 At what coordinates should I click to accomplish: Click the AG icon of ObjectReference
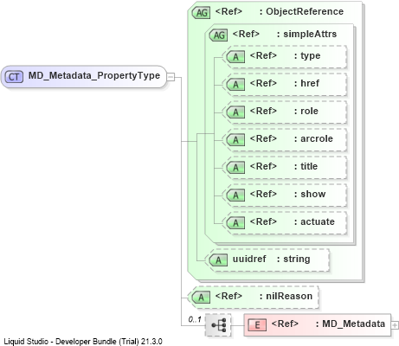tap(201, 12)
